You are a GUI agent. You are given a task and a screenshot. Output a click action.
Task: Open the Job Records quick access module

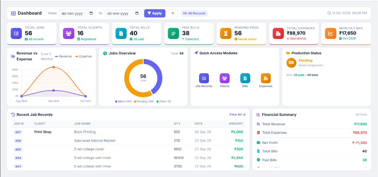pyautogui.click(x=204, y=81)
